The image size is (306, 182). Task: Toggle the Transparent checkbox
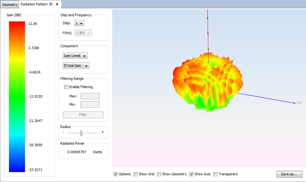216,174
